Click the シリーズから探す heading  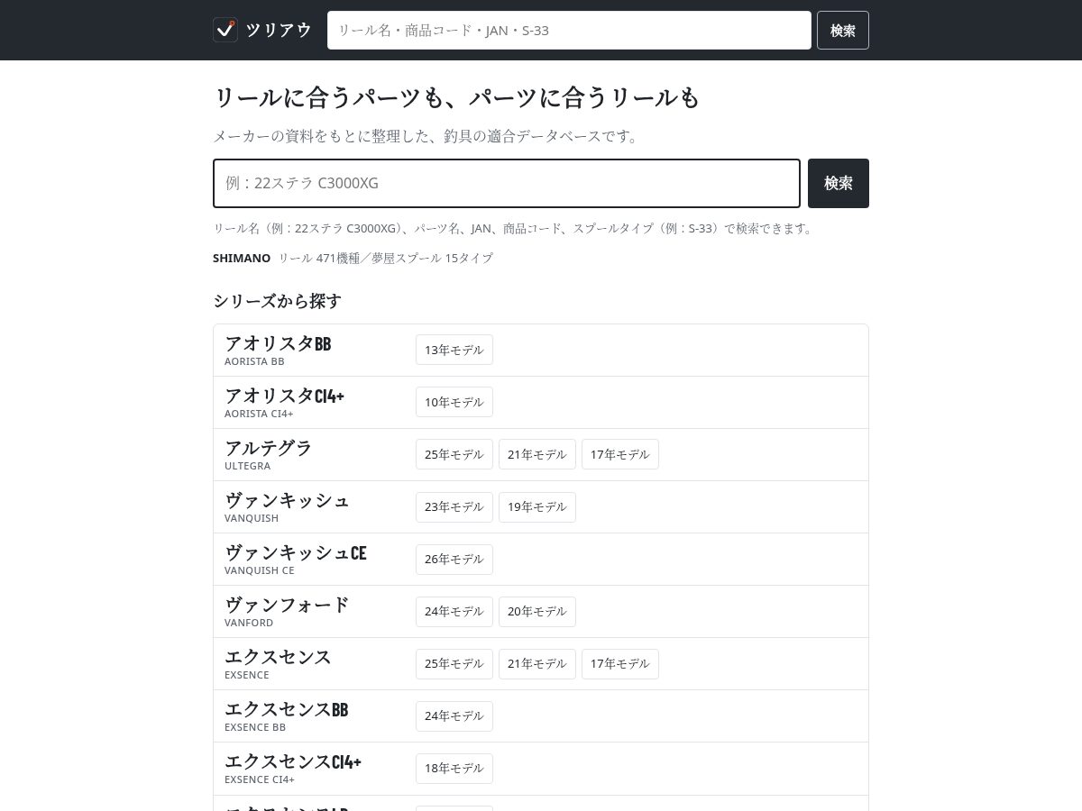tap(278, 301)
